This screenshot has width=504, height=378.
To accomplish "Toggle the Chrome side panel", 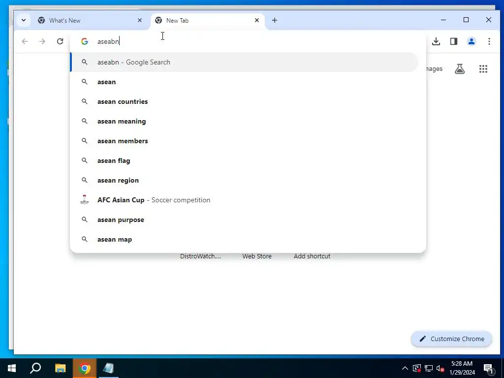I will click(x=453, y=41).
